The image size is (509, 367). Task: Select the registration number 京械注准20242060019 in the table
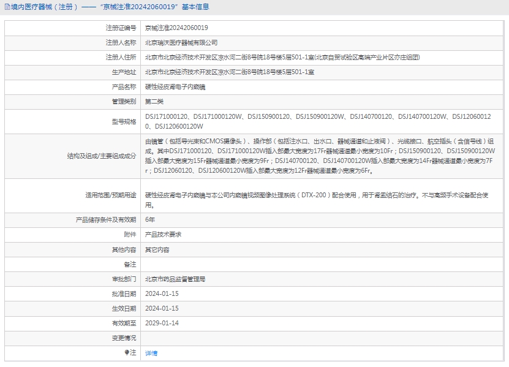click(176, 28)
